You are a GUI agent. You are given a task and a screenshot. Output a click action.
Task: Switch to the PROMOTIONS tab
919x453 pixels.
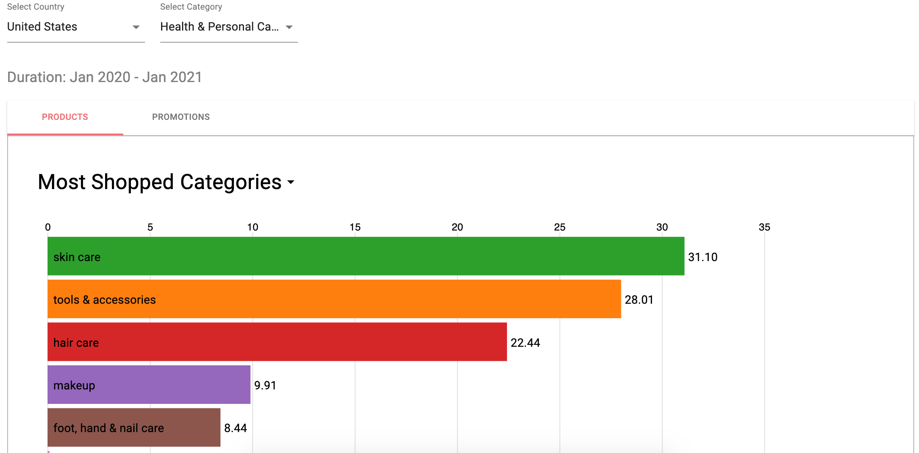pos(181,117)
